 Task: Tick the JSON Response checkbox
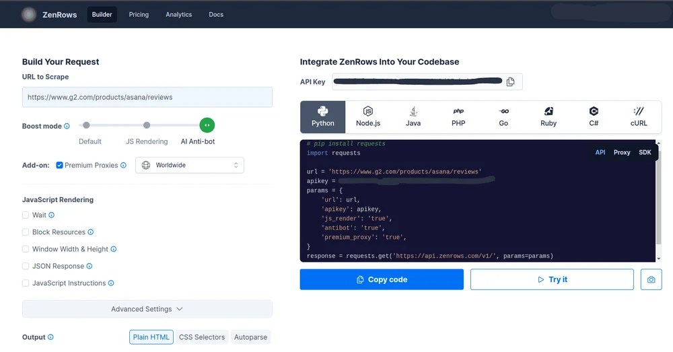[x=26, y=266]
